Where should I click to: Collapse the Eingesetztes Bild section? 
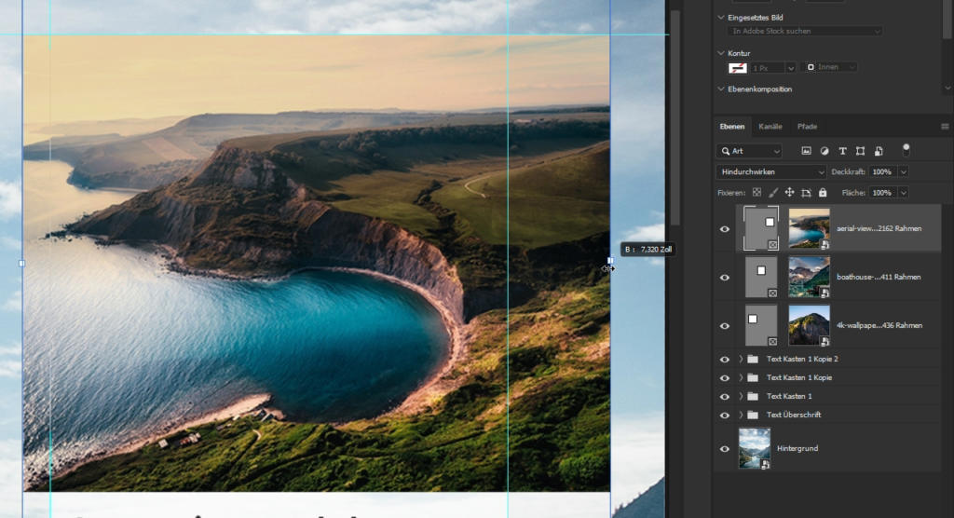721,18
